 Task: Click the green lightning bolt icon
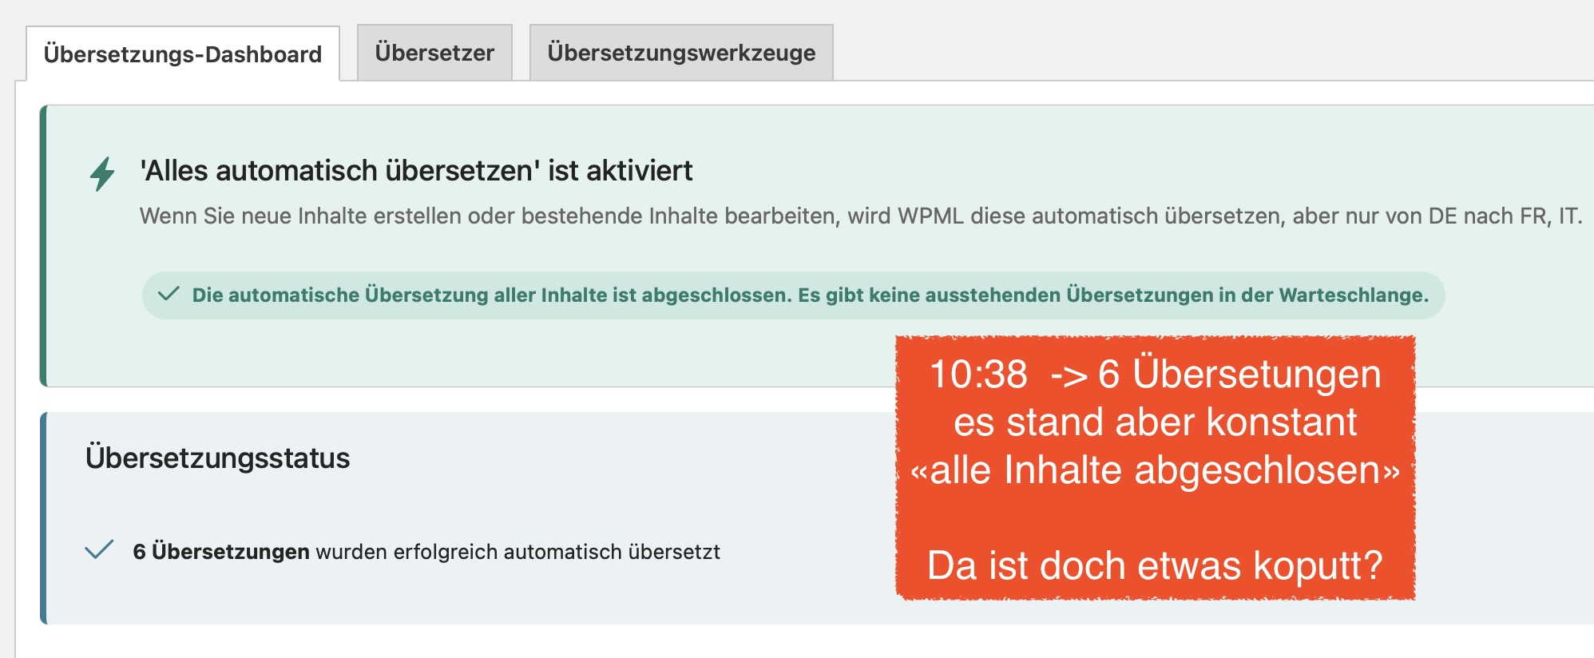[x=102, y=173]
